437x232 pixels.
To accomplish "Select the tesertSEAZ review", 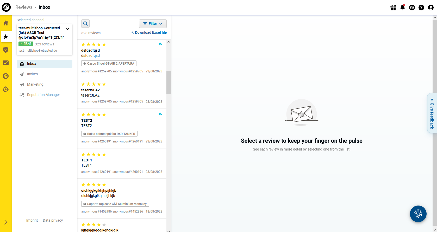I will 122,93.
